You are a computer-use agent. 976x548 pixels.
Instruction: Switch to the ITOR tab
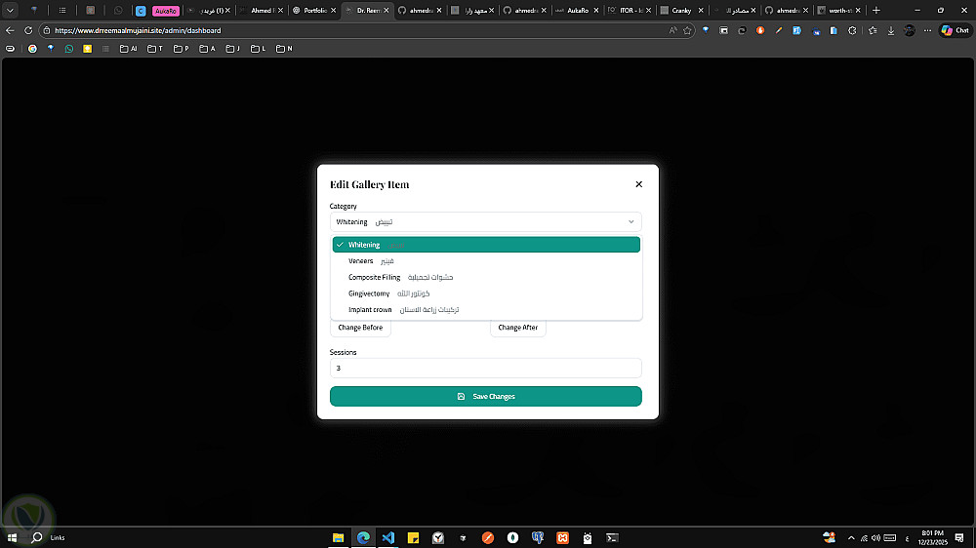(630, 11)
